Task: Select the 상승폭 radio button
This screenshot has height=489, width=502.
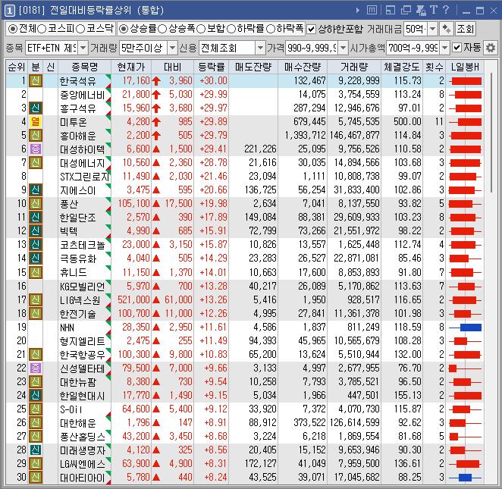Action: coord(162,29)
